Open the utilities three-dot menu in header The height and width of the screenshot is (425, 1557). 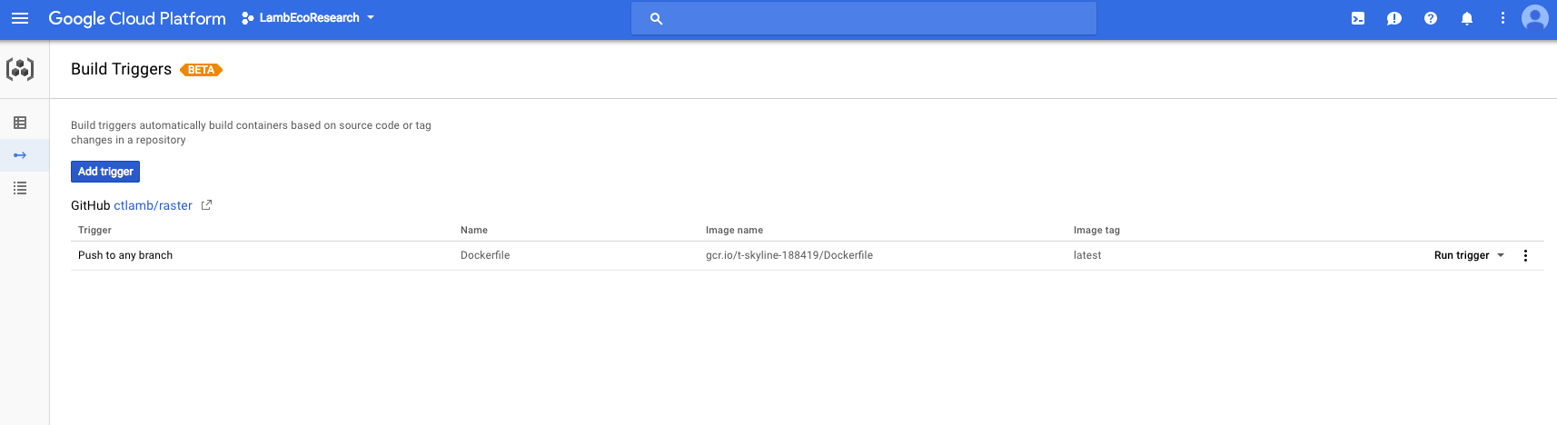click(1502, 18)
